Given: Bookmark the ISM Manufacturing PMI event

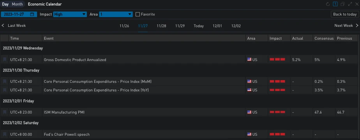Looking at the screenshot, I should coord(5,112).
